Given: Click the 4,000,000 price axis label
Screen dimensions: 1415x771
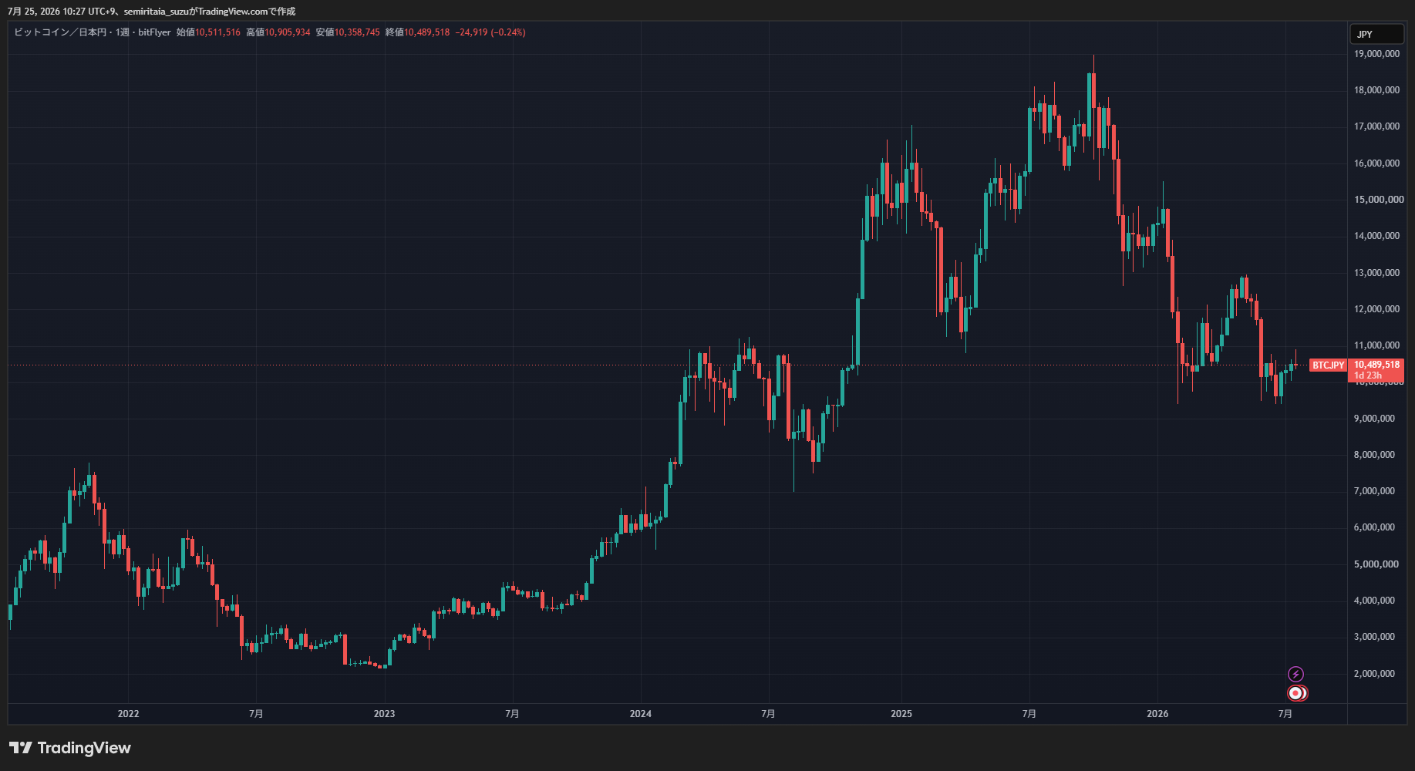Looking at the screenshot, I should [1374, 601].
